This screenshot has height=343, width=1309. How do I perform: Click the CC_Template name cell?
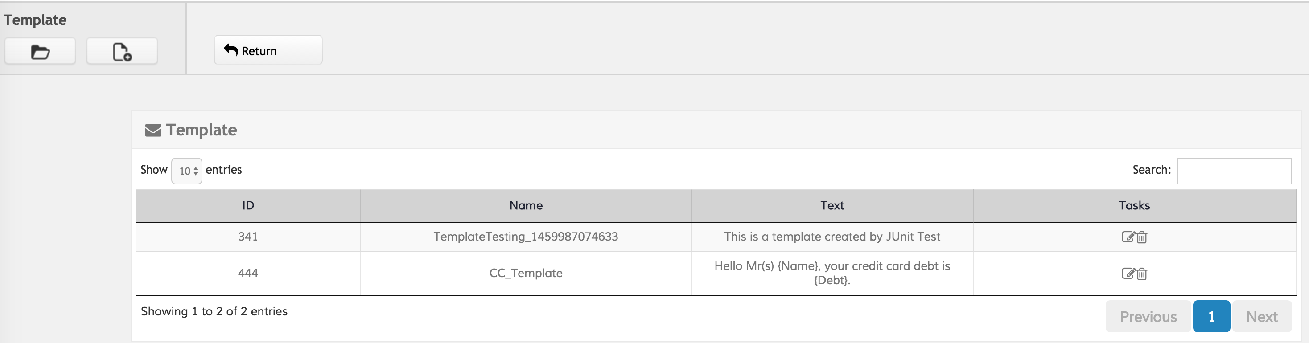526,273
